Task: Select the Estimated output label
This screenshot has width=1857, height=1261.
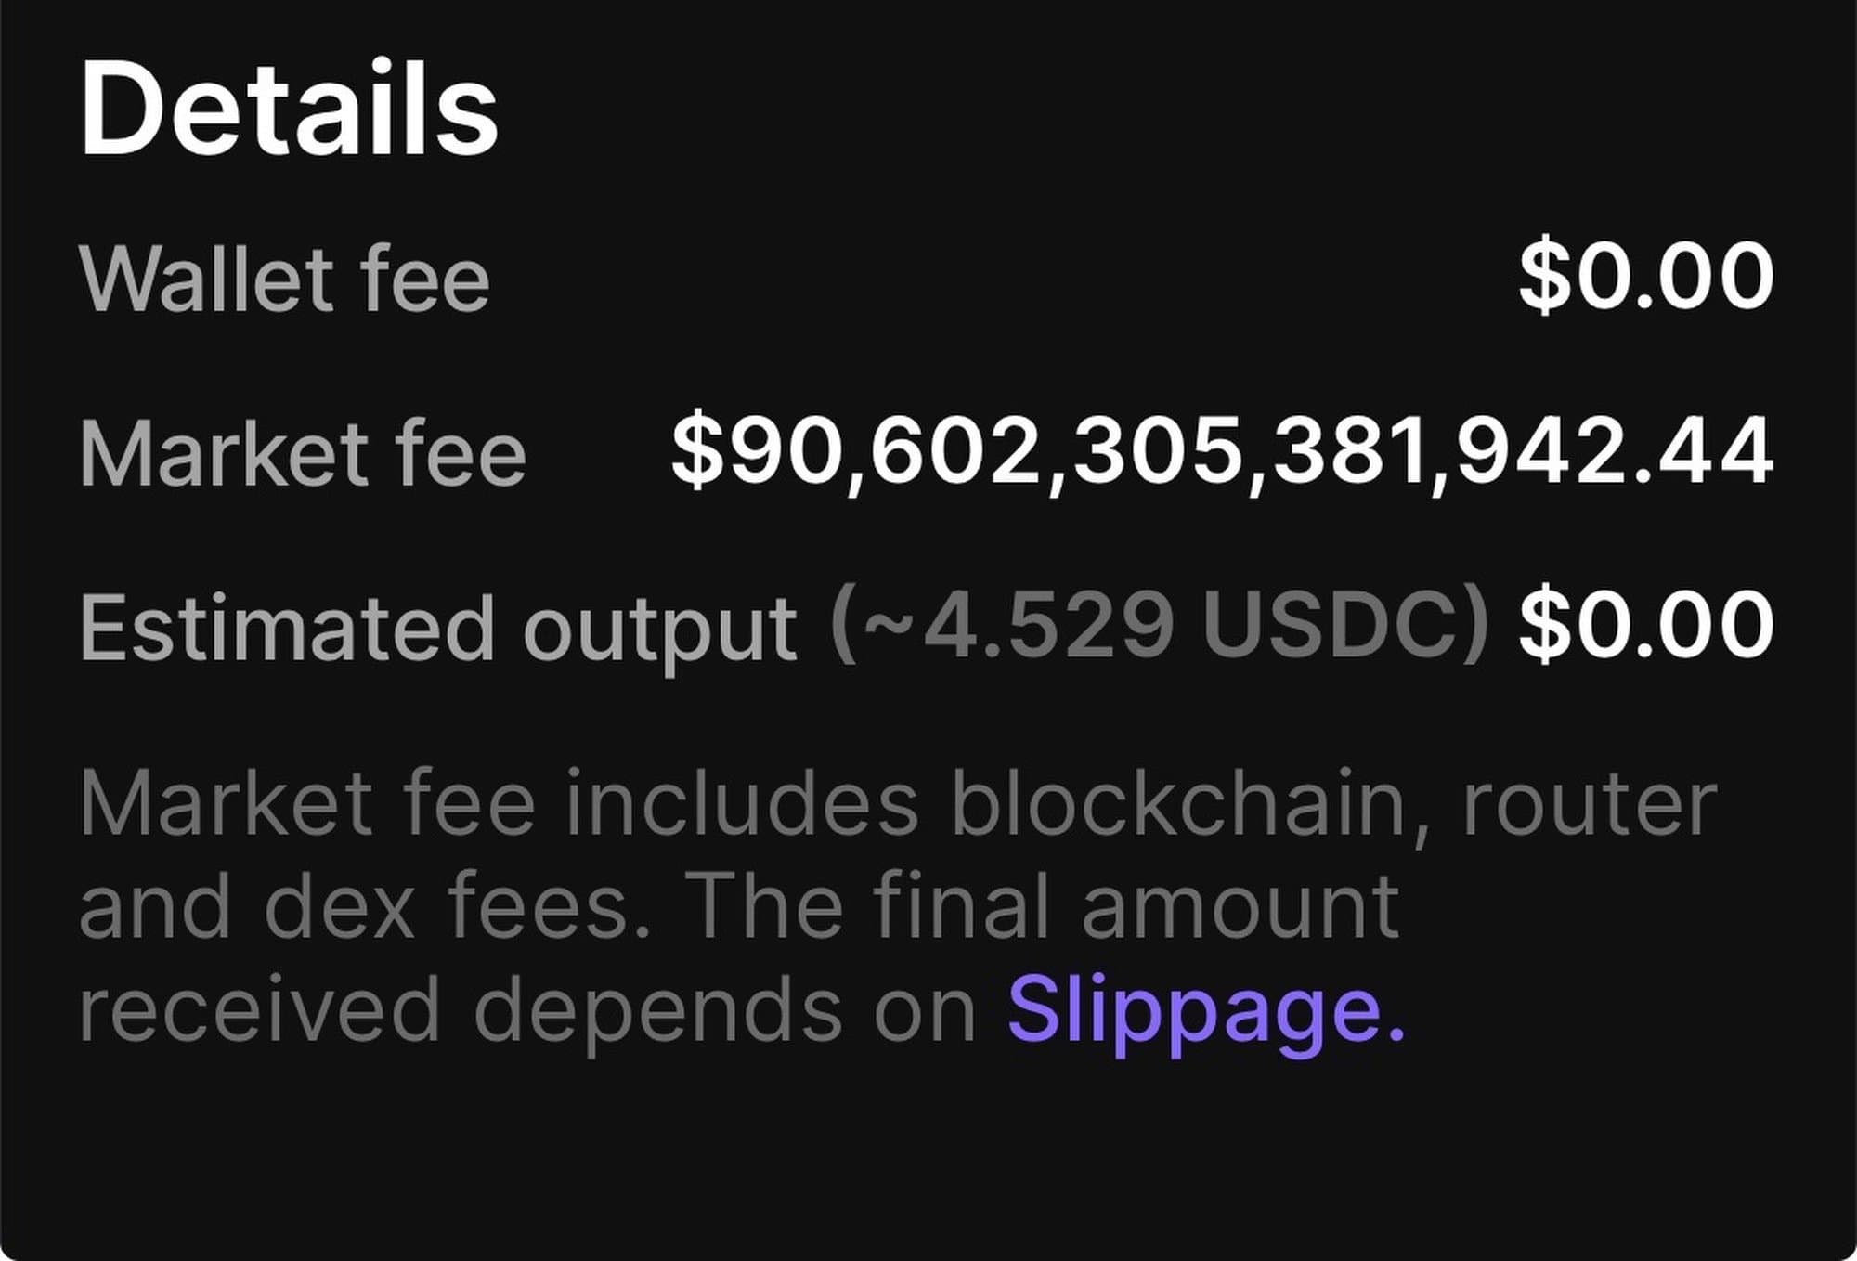Action: [437, 629]
